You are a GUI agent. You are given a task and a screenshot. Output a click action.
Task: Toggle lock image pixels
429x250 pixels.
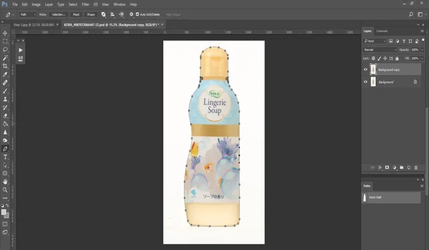379,58
